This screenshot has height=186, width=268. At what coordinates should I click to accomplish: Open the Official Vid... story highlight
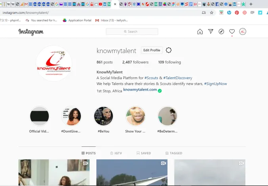click(x=39, y=116)
